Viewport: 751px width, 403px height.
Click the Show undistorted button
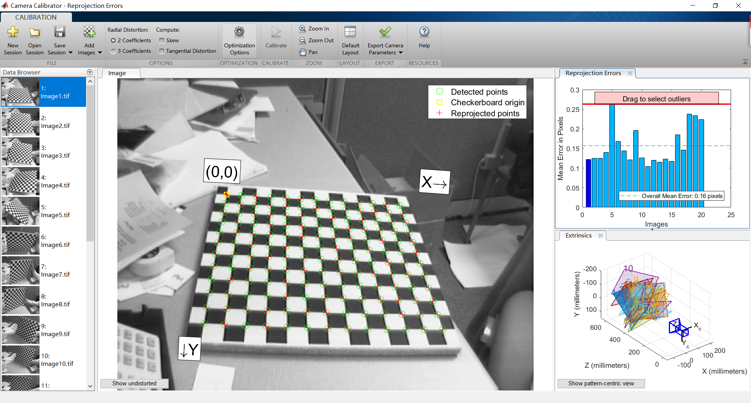tap(134, 383)
